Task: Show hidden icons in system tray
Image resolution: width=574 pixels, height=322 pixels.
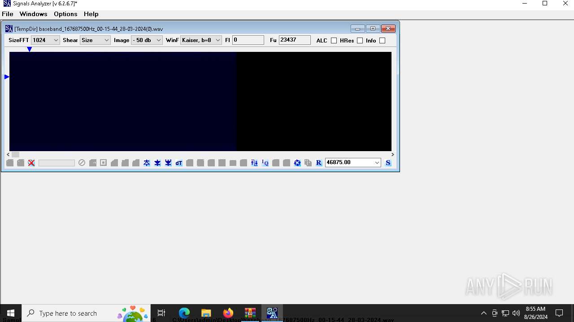Action: tap(483, 313)
